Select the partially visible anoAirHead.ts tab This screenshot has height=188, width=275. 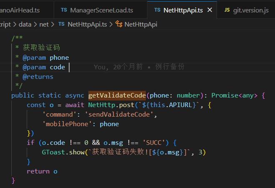[x=22, y=10]
